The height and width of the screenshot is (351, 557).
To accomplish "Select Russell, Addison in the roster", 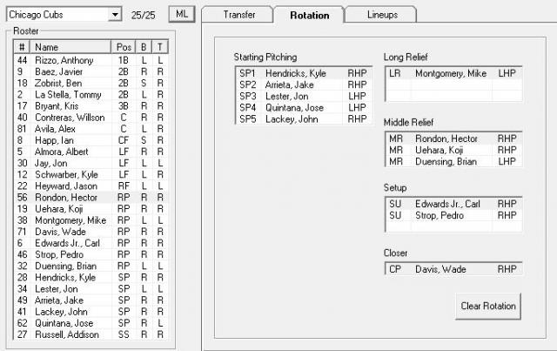I will pyautogui.click(x=70, y=334).
